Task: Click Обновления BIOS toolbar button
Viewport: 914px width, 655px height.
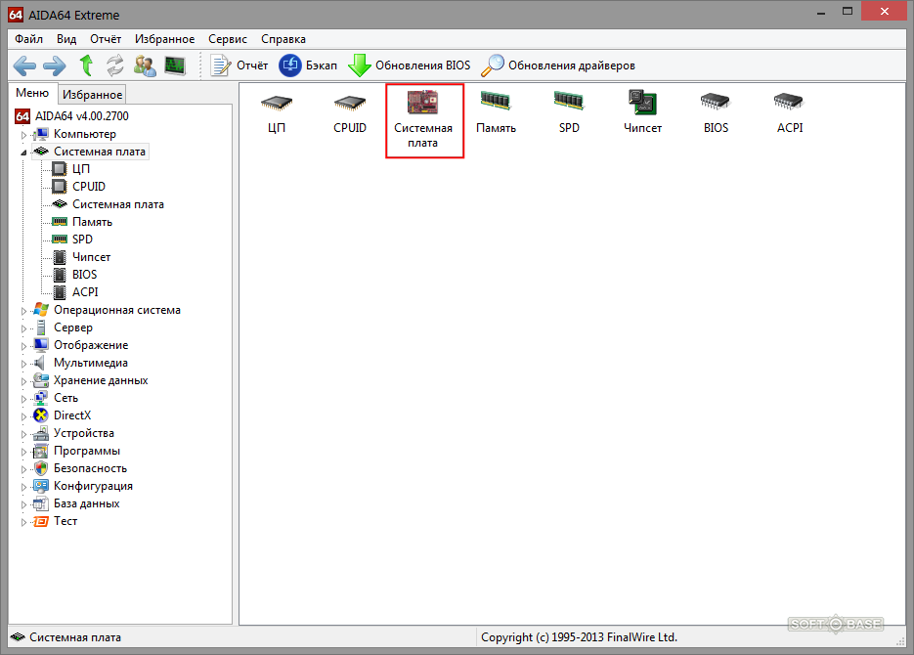Action: tap(410, 65)
